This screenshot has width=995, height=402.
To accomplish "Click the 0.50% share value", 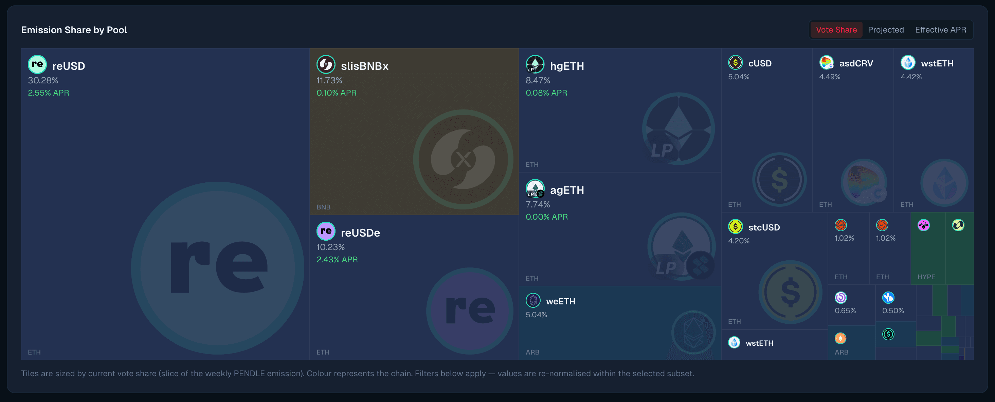I will click(x=893, y=311).
